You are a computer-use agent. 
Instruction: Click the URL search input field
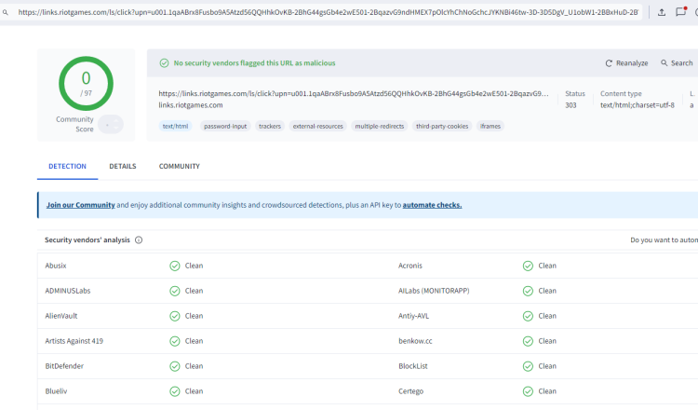tap(328, 12)
